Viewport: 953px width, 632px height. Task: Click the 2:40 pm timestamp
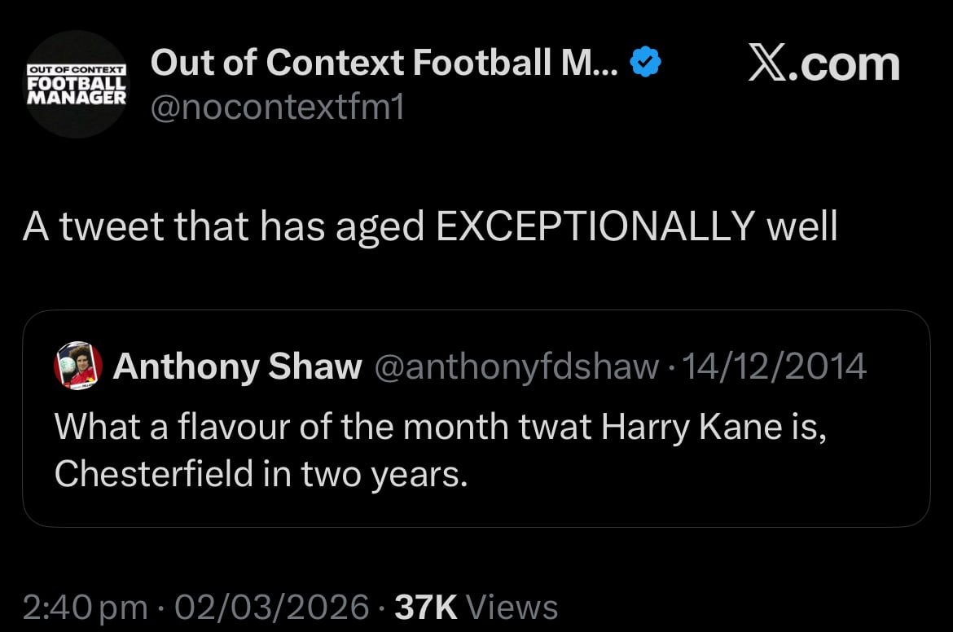[85, 607]
